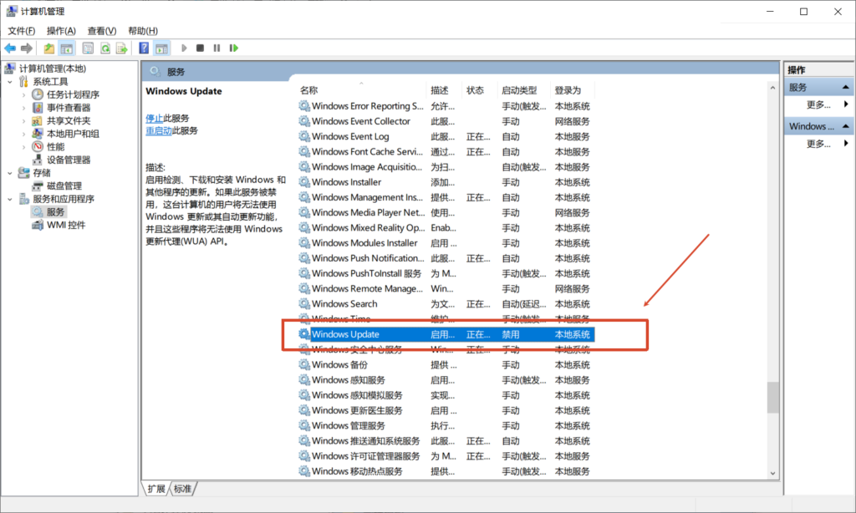Select Windows Error Reporting service row
856x513 pixels.
[x=446, y=106]
